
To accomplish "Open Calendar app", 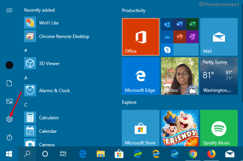I will tap(41, 131).
